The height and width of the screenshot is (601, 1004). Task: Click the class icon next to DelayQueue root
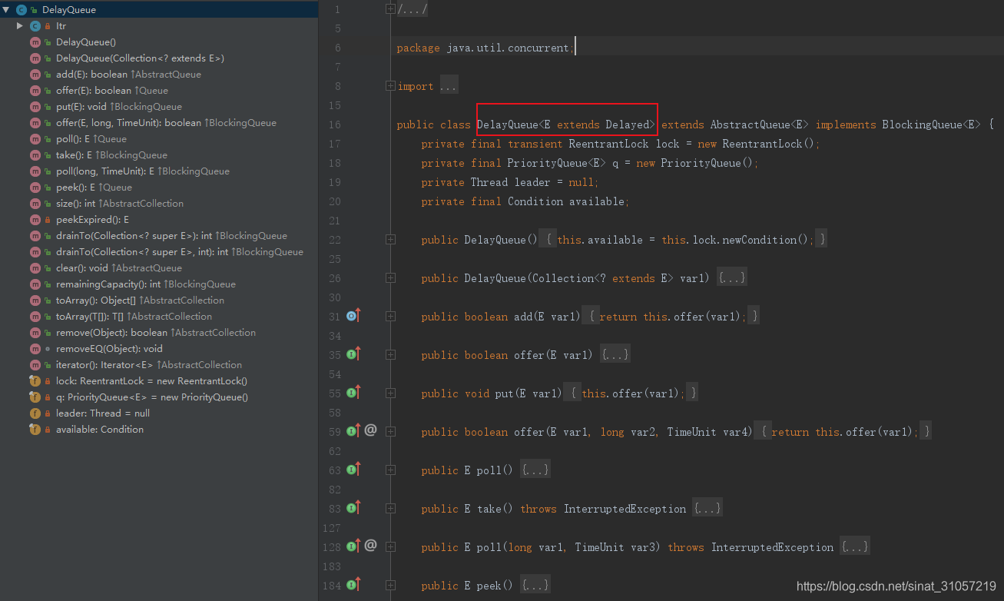point(21,10)
